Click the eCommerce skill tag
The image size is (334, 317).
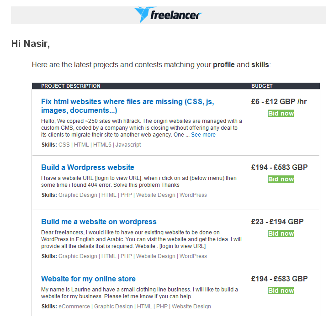coord(74,306)
